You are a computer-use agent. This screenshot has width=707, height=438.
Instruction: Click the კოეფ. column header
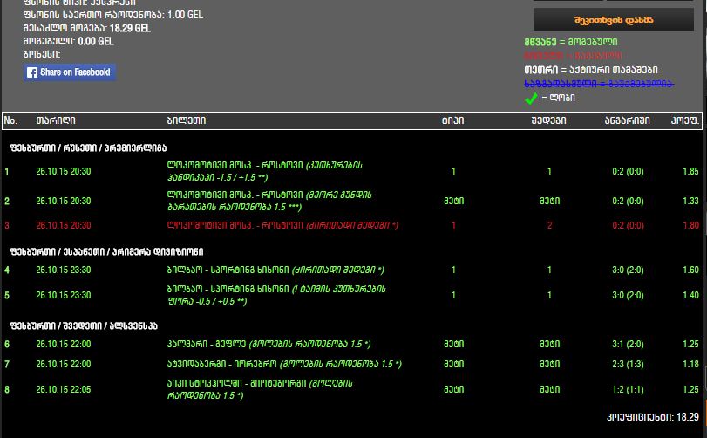point(683,120)
